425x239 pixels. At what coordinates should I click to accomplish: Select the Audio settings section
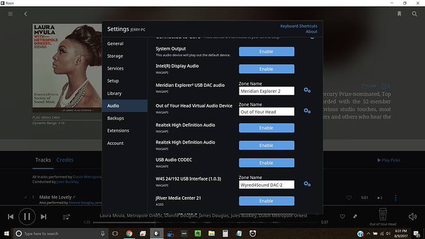125,106
